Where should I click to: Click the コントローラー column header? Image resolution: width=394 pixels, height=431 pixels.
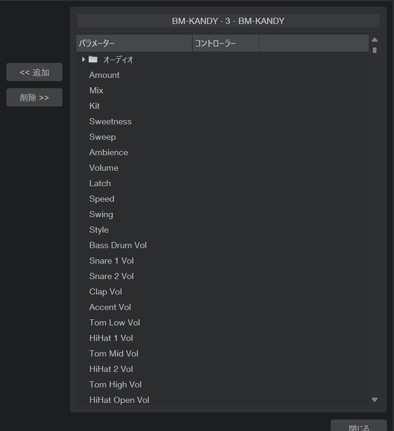tap(225, 44)
